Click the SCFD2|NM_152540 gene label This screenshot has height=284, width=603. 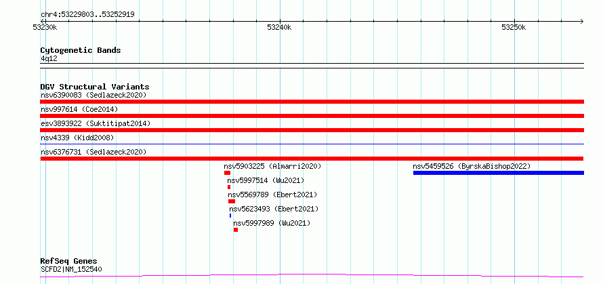click(x=71, y=269)
